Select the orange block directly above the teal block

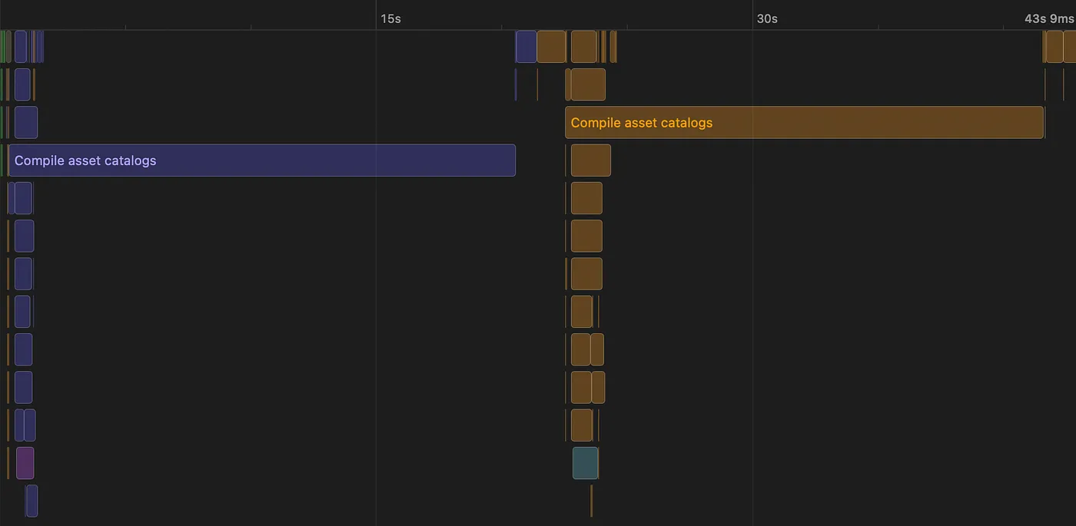point(582,425)
